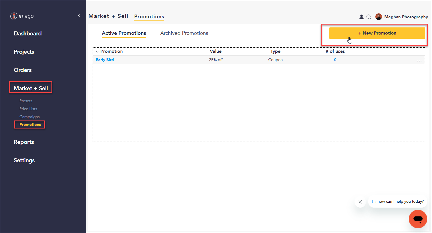
Task: Click the user account person icon
Action: (x=361, y=17)
